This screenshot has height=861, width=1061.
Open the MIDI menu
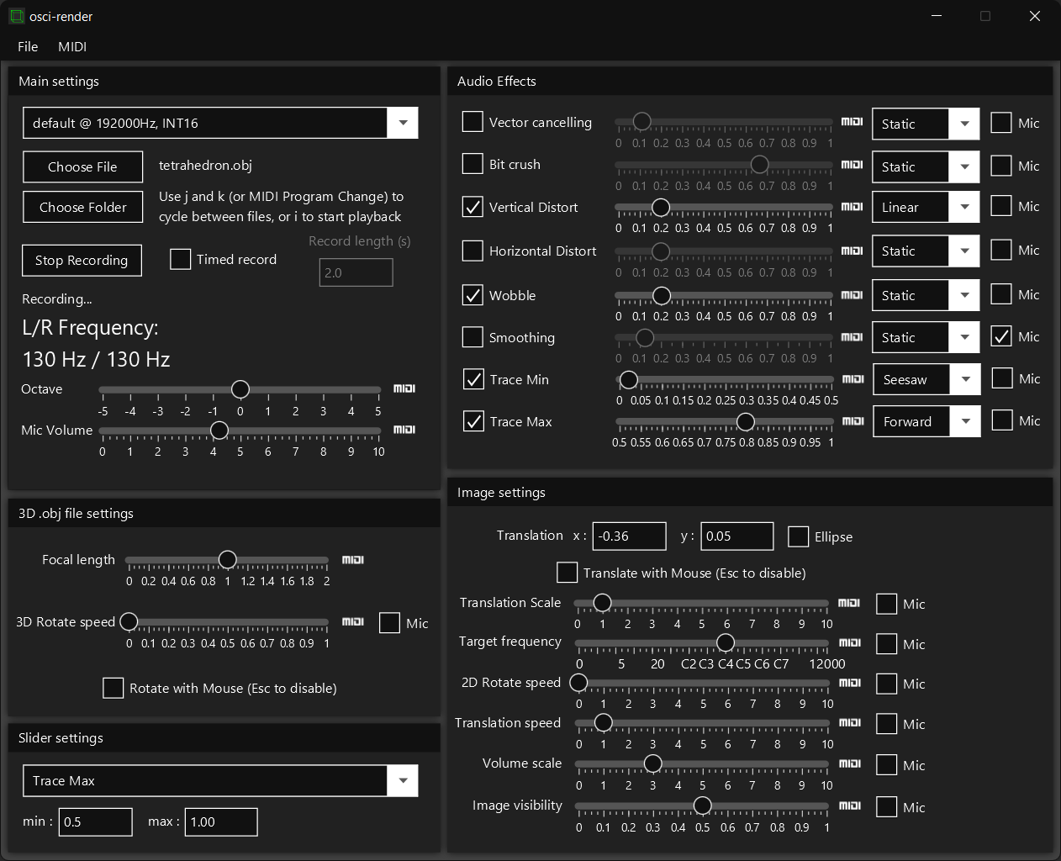(72, 47)
